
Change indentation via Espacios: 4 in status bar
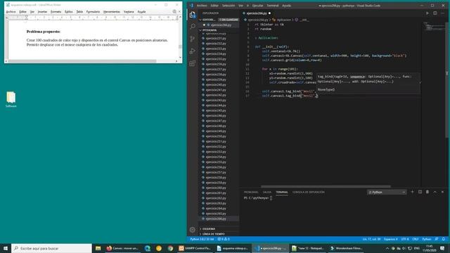tap(391, 239)
